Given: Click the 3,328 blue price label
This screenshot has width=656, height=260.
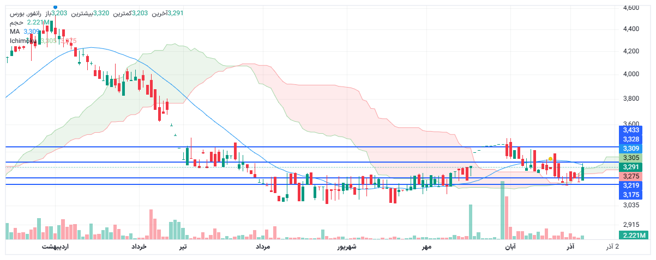Looking at the screenshot, I should 630,140.
